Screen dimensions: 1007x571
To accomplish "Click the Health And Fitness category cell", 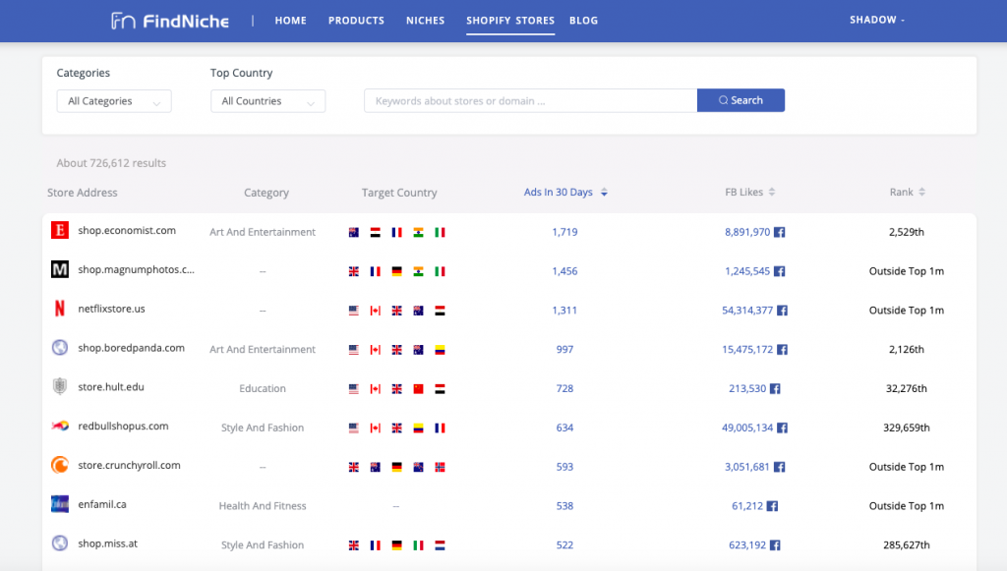I will click(x=263, y=506).
